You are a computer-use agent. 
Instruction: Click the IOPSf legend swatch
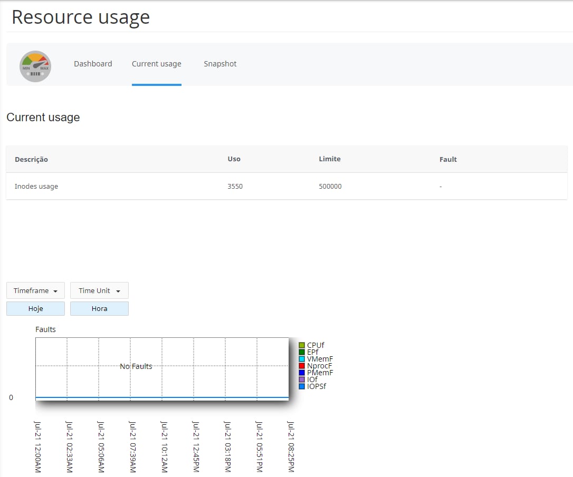coord(302,386)
